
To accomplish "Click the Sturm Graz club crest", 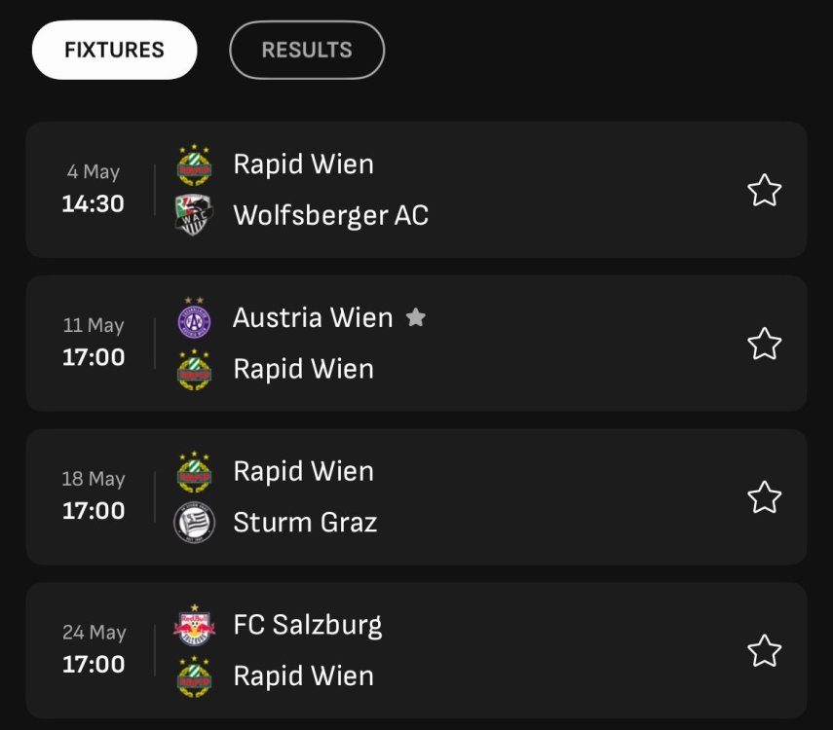I will 194,523.
